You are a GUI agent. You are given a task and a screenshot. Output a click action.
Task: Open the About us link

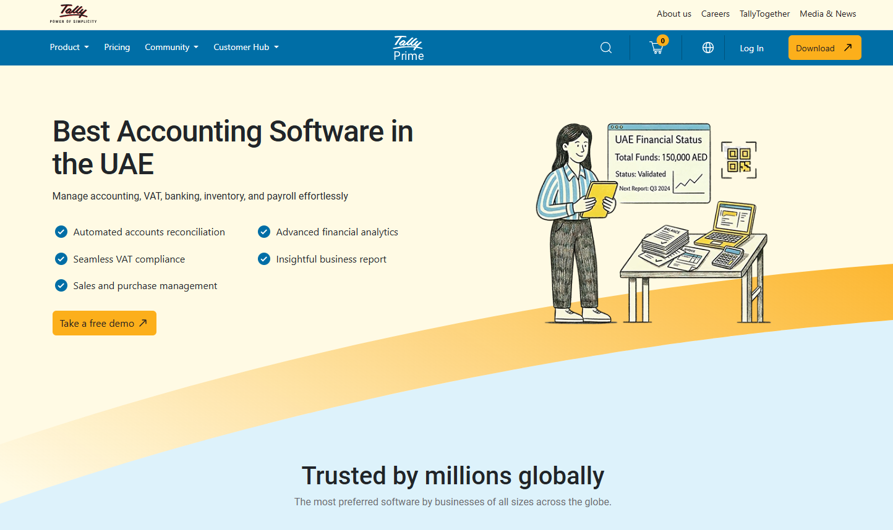click(x=674, y=14)
